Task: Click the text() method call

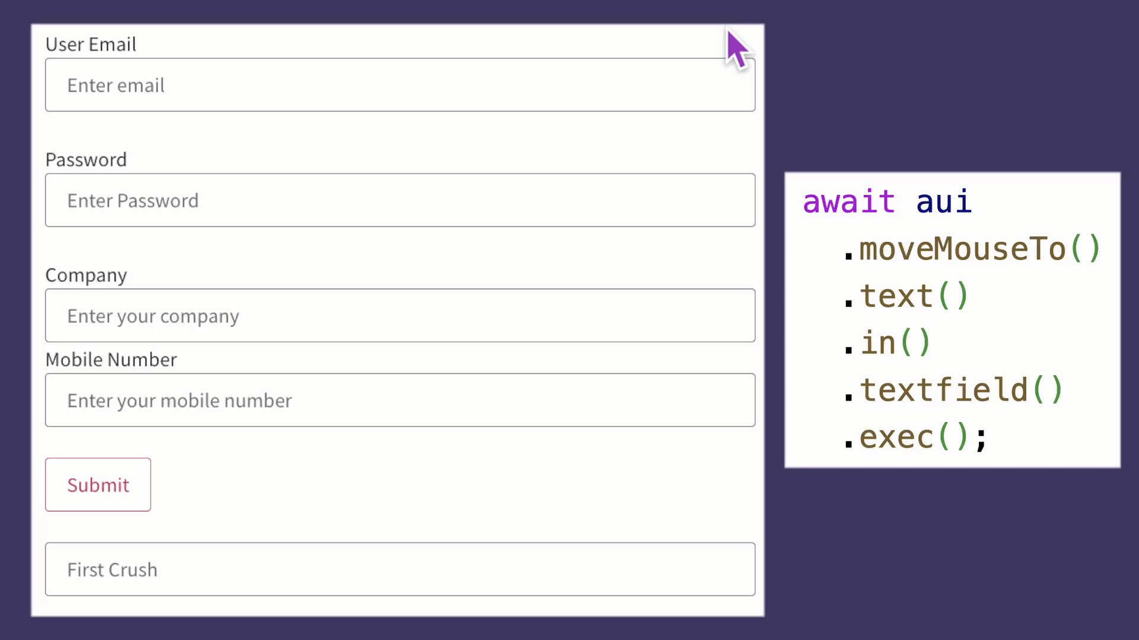Action: pyautogui.click(x=914, y=295)
